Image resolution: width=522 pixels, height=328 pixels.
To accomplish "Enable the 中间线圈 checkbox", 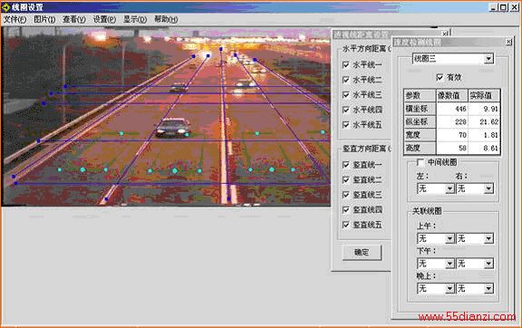I will tap(420, 162).
